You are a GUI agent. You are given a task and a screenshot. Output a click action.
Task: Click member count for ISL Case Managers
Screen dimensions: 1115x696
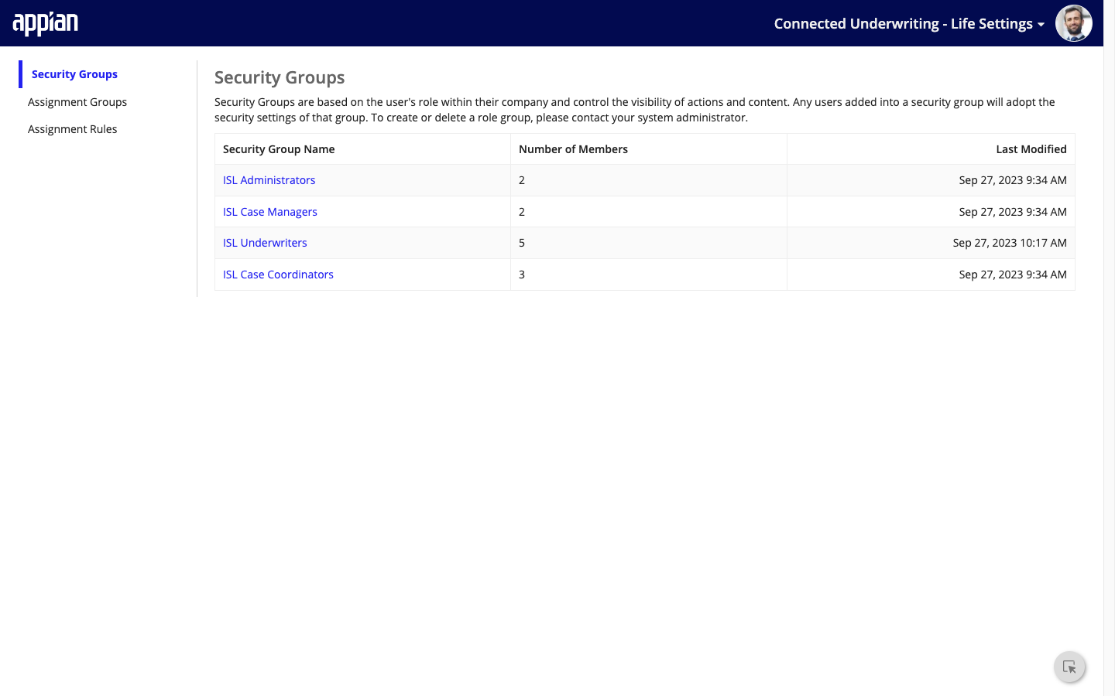coord(522,212)
